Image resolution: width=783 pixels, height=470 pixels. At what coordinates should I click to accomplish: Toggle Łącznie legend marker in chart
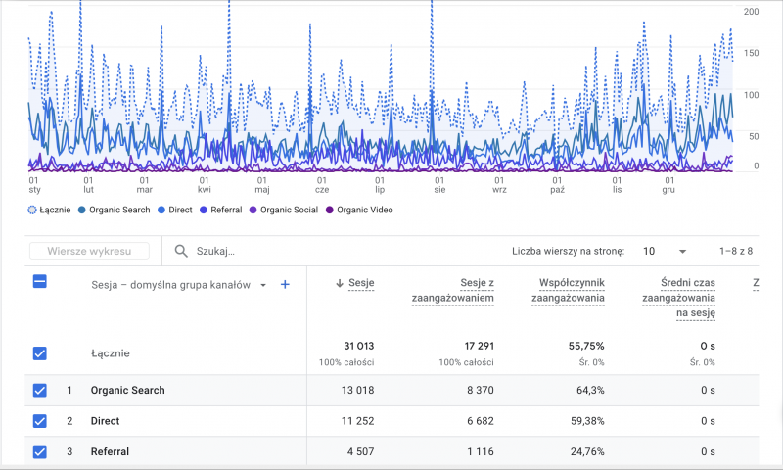pyautogui.click(x=34, y=210)
